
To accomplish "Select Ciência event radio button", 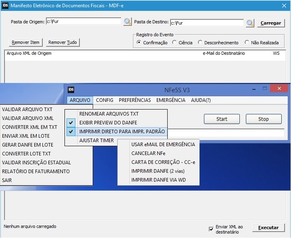I will click(x=174, y=42).
